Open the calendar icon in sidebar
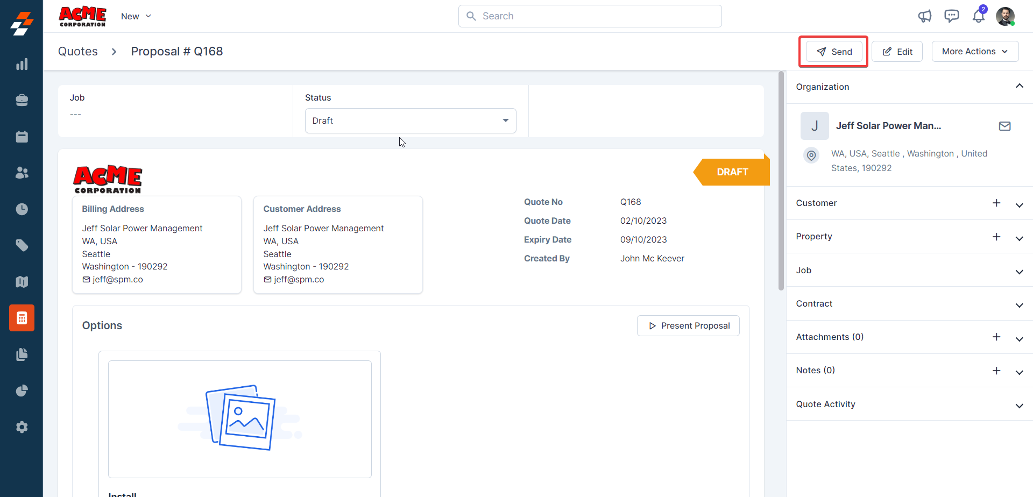The height and width of the screenshot is (497, 1033). 22,137
